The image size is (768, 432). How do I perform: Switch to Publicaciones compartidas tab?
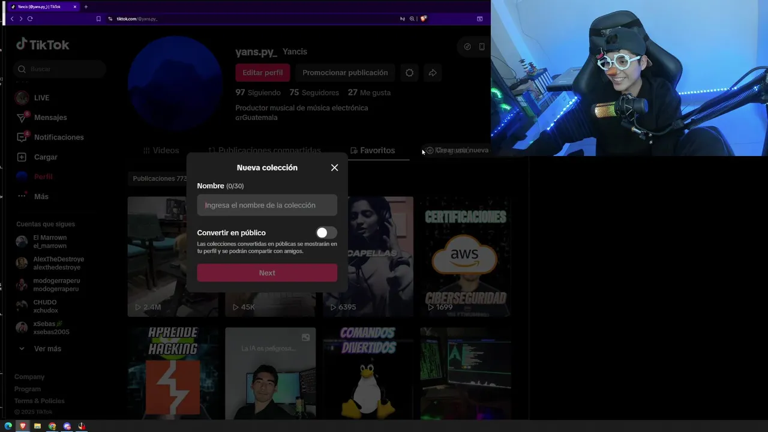264,151
